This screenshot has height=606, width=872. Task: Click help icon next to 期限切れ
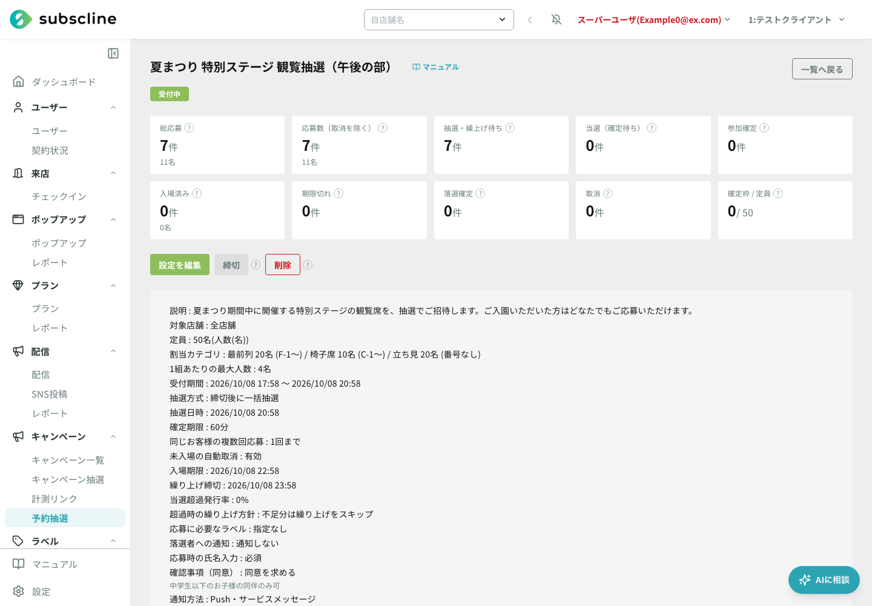coord(339,193)
